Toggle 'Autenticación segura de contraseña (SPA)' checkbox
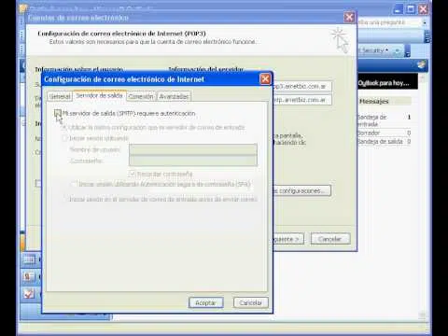The width and height of the screenshot is (448, 336). point(74,184)
